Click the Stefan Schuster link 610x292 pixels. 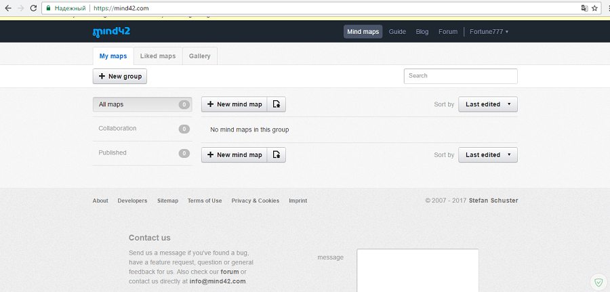tap(493, 201)
